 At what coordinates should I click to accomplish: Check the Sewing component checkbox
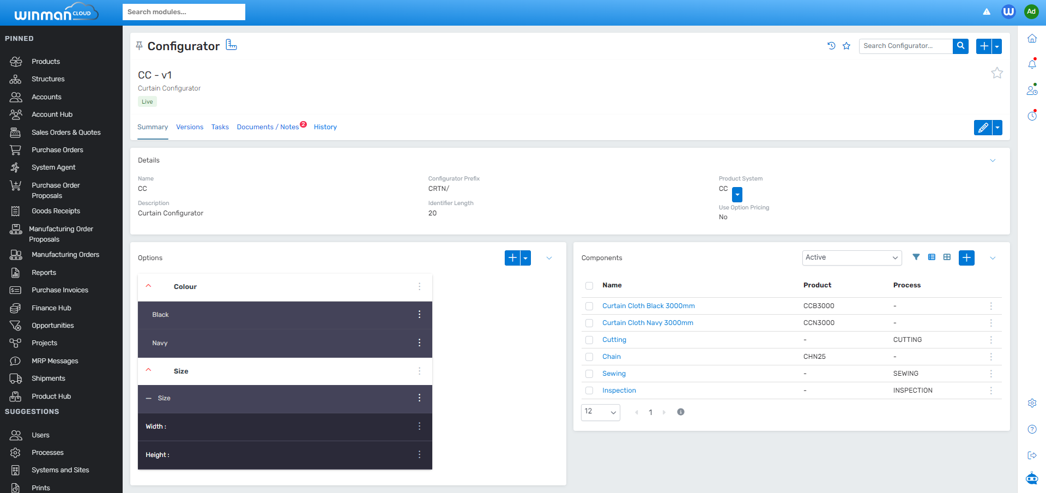coord(589,374)
